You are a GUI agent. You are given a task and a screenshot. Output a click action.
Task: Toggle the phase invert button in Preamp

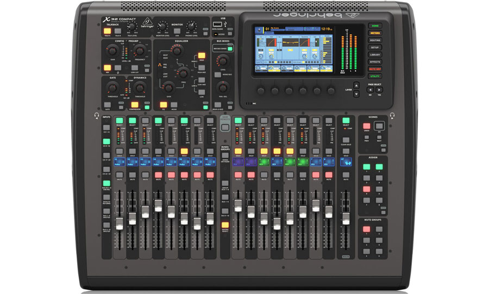[x=118, y=68]
